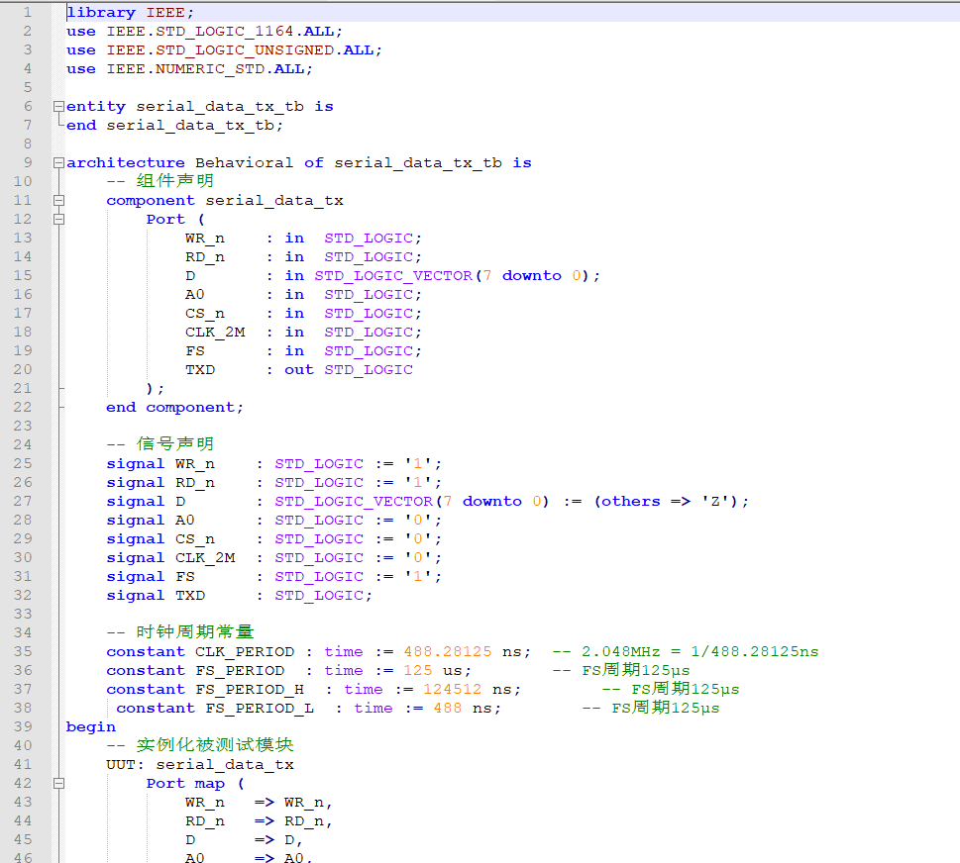Select line 39 via its line number
Image resolution: width=960 pixels, height=863 pixels.
23,727
